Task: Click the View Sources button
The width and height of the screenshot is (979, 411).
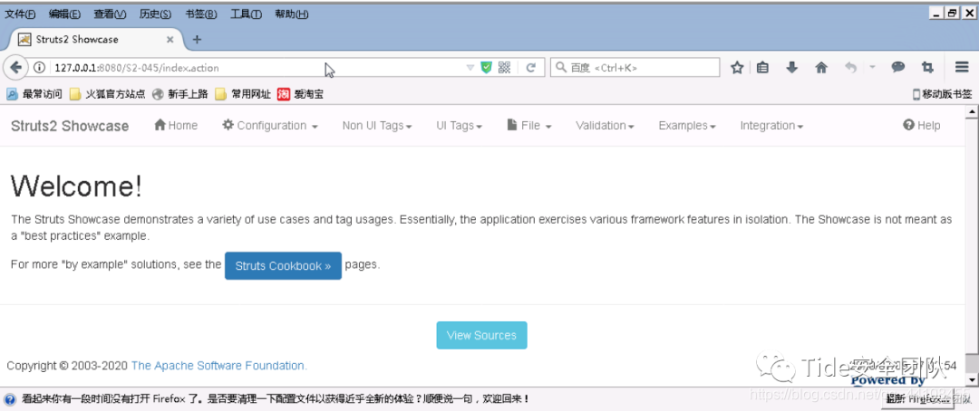Action: coord(481,335)
